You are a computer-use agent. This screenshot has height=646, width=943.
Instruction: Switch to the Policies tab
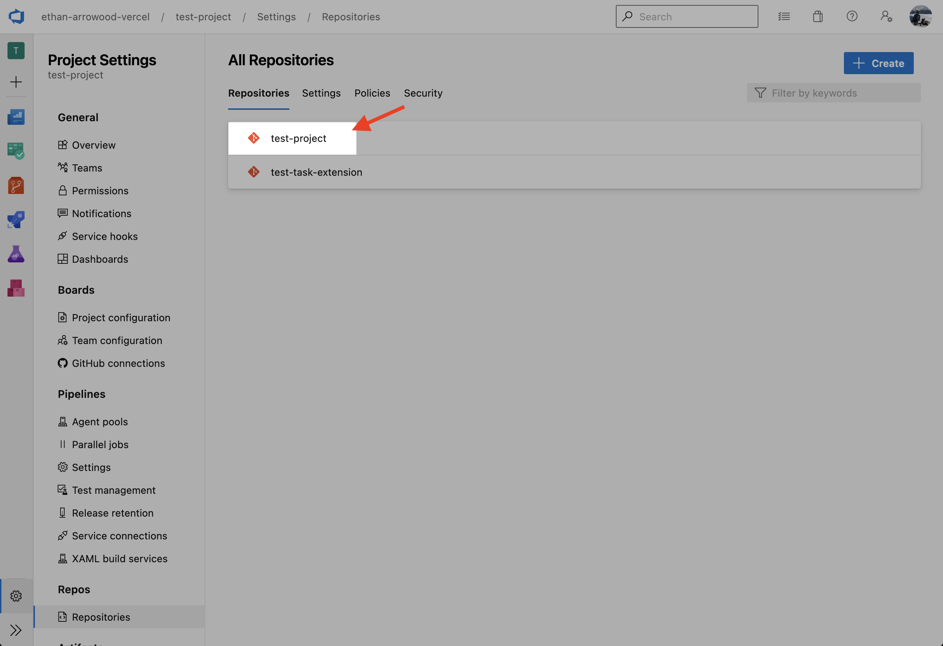(372, 93)
